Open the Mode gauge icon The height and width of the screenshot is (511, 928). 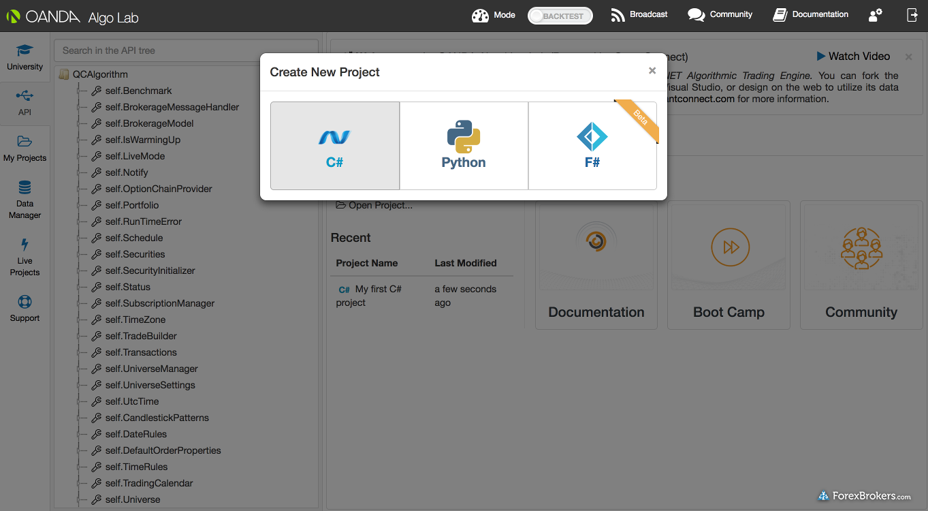coord(481,15)
